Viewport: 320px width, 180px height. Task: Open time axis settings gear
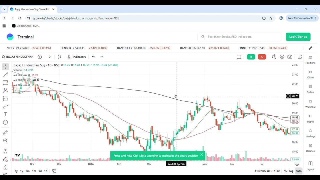point(297,164)
